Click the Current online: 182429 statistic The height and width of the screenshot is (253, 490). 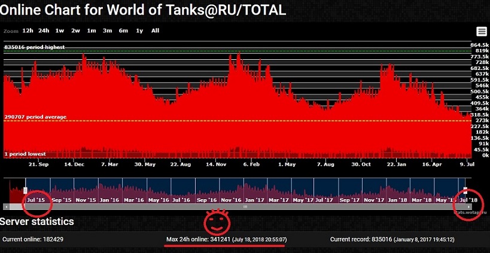pyautogui.click(x=33, y=240)
